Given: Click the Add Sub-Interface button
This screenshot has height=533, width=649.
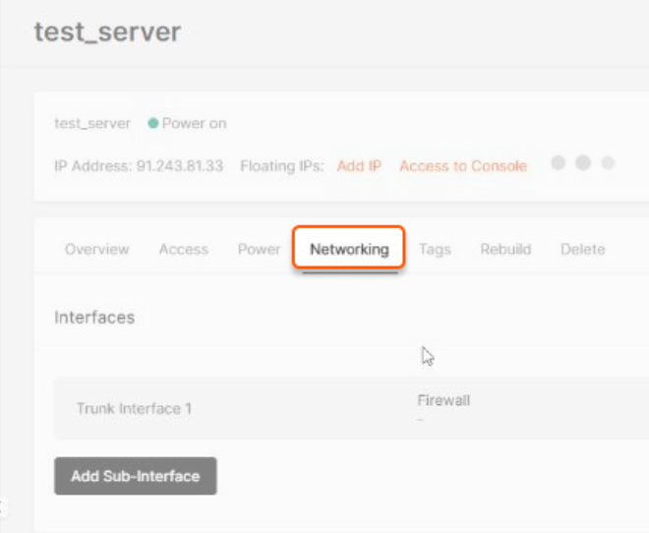Looking at the screenshot, I should click(136, 476).
